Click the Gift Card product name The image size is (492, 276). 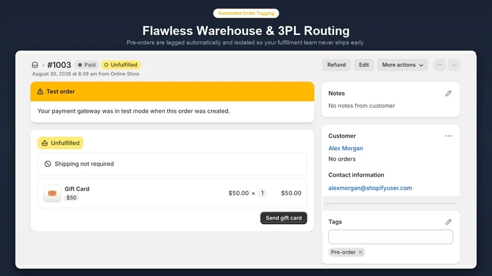77,189
